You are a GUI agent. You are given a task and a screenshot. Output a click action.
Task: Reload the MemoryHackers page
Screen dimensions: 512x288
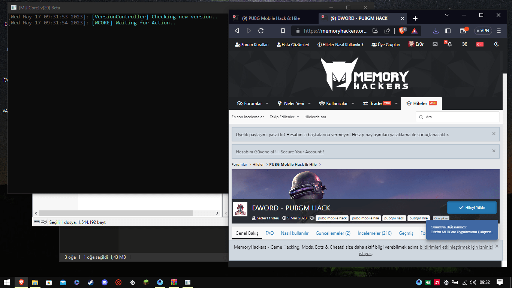pos(261,31)
